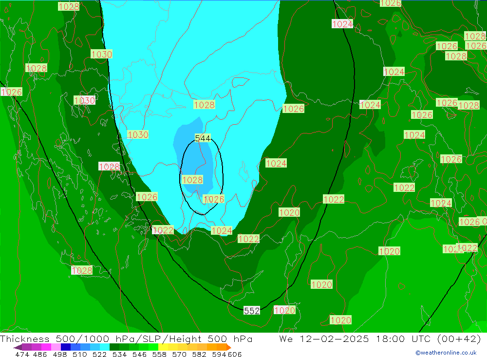Click the legend value 558
The height and width of the screenshot is (357, 487).
pyautogui.click(x=159, y=354)
